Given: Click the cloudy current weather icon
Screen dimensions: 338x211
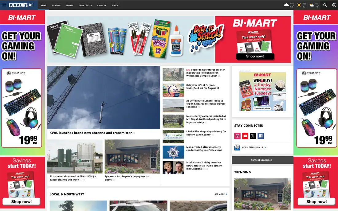Looking at the screenshot, I should pyautogui.click(x=286, y=5).
